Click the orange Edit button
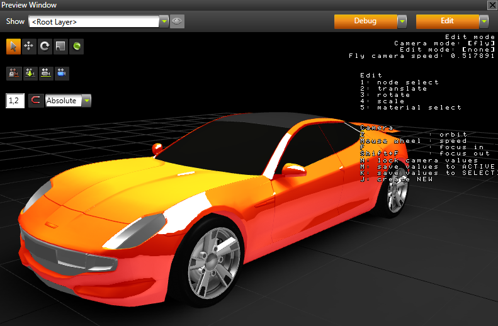Image resolution: width=498 pixels, height=326 pixels. click(447, 21)
